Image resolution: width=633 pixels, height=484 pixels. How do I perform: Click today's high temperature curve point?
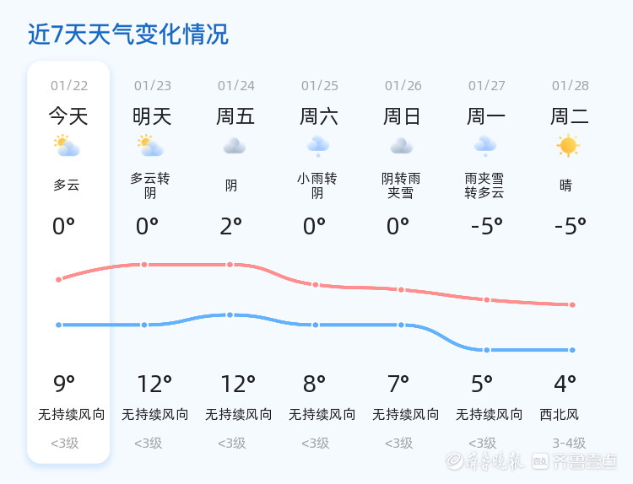pos(58,279)
